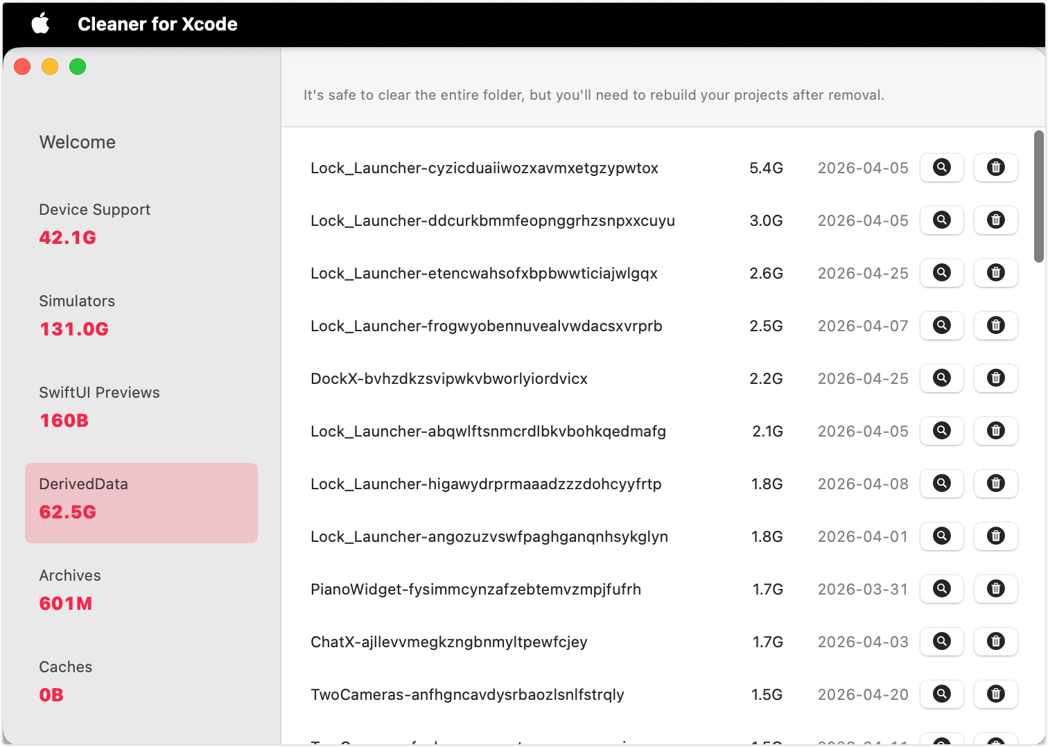Reveal ChatX-ajllevvmegkzngbnmyltpewfcjey with magnifier icon

click(x=942, y=642)
